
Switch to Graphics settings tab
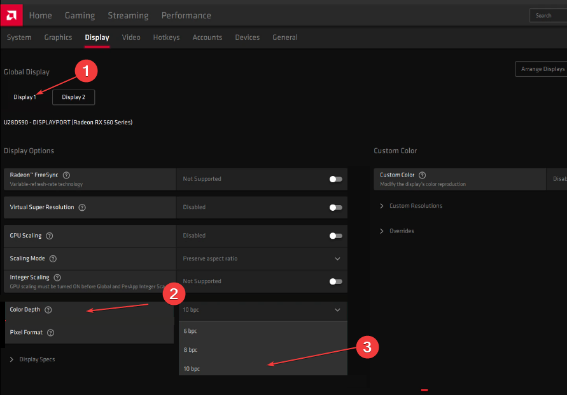pyautogui.click(x=58, y=37)
